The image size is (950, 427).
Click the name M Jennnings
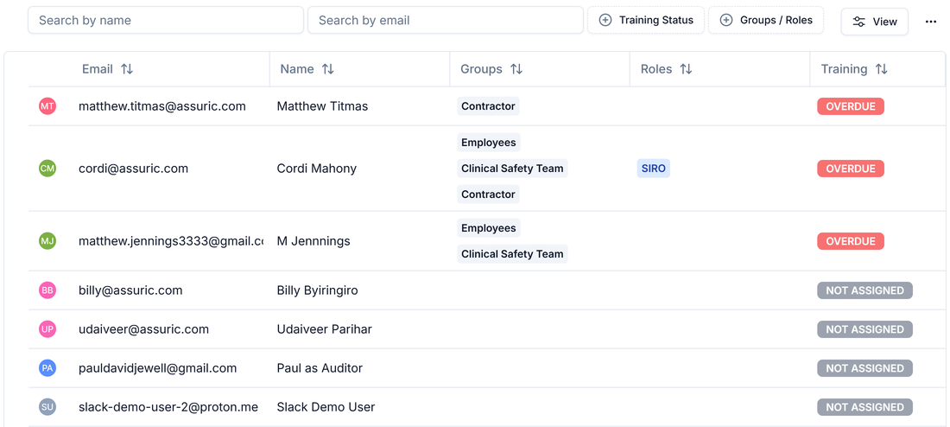pos(313,241)
